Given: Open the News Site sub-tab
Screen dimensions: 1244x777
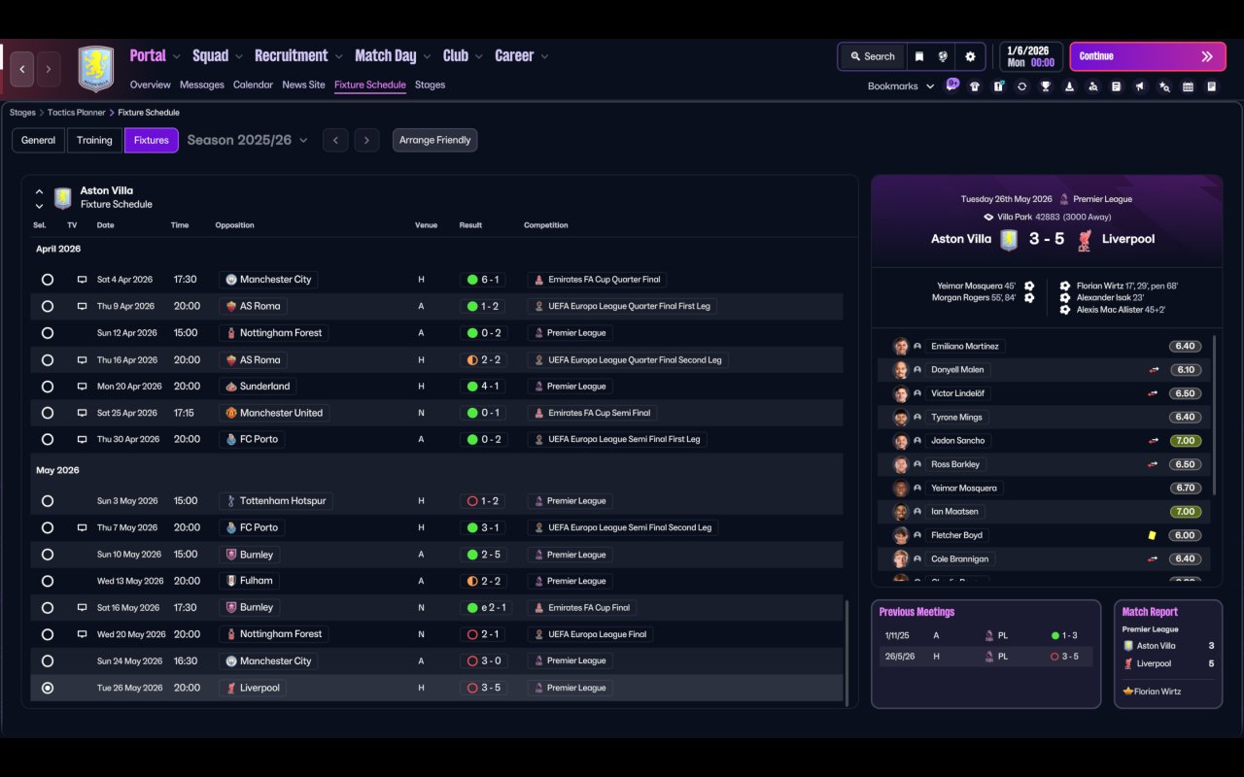Looking at the screenshot, I should click(303, 84).
